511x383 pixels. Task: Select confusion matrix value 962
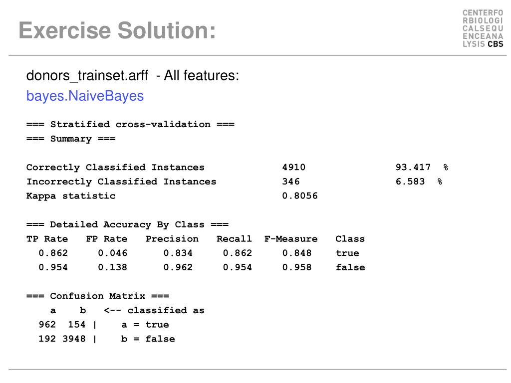[47, 325]
